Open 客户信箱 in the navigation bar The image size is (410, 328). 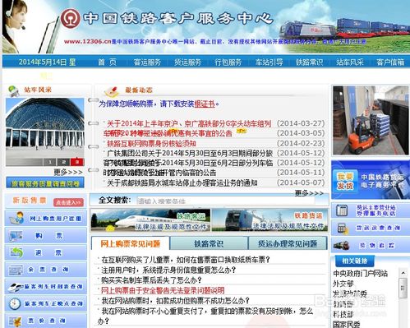tap(390, 62)
